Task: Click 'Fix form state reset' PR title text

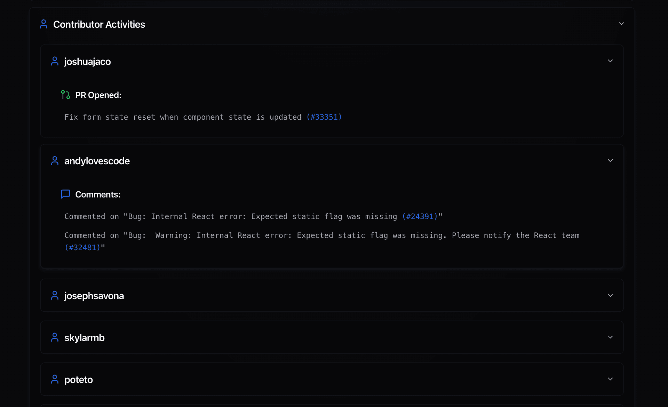Action: click(183, 117)
